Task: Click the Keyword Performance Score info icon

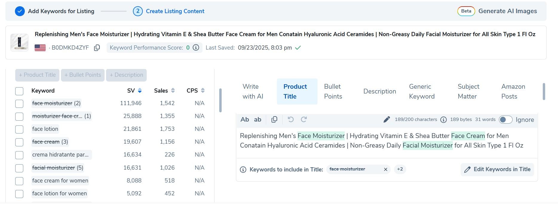Action: click(x=196, y=48)
